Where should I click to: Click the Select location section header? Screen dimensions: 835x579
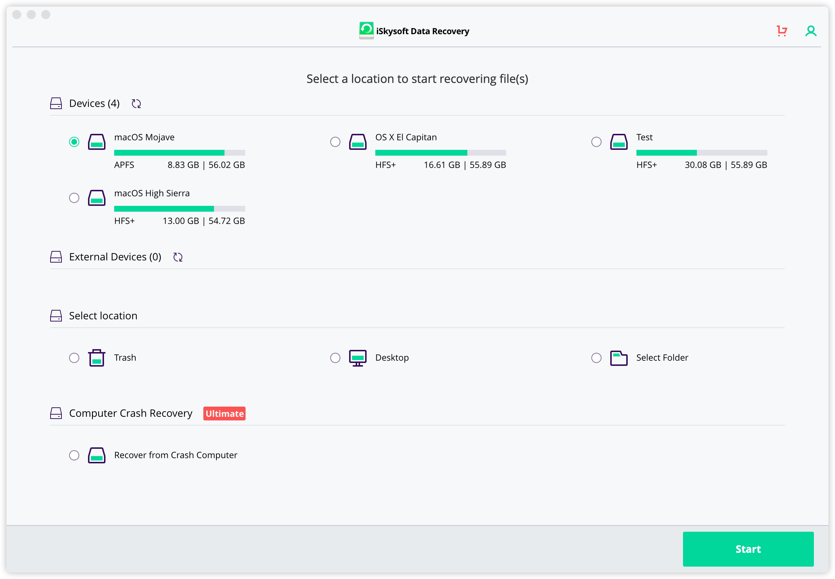(103, 315)
